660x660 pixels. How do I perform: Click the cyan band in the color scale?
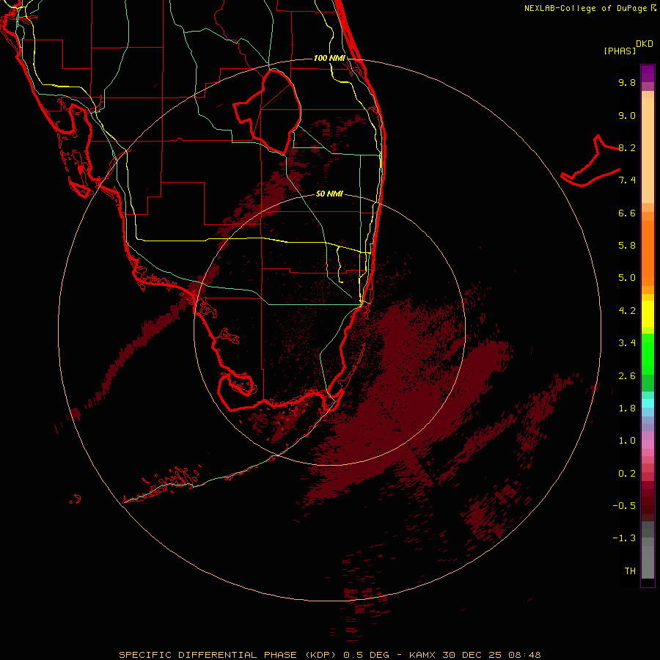[x=648, y=403]
